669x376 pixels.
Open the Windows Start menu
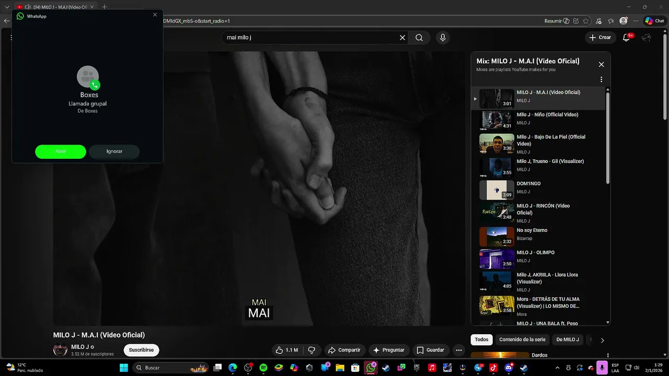click(124, 368)
